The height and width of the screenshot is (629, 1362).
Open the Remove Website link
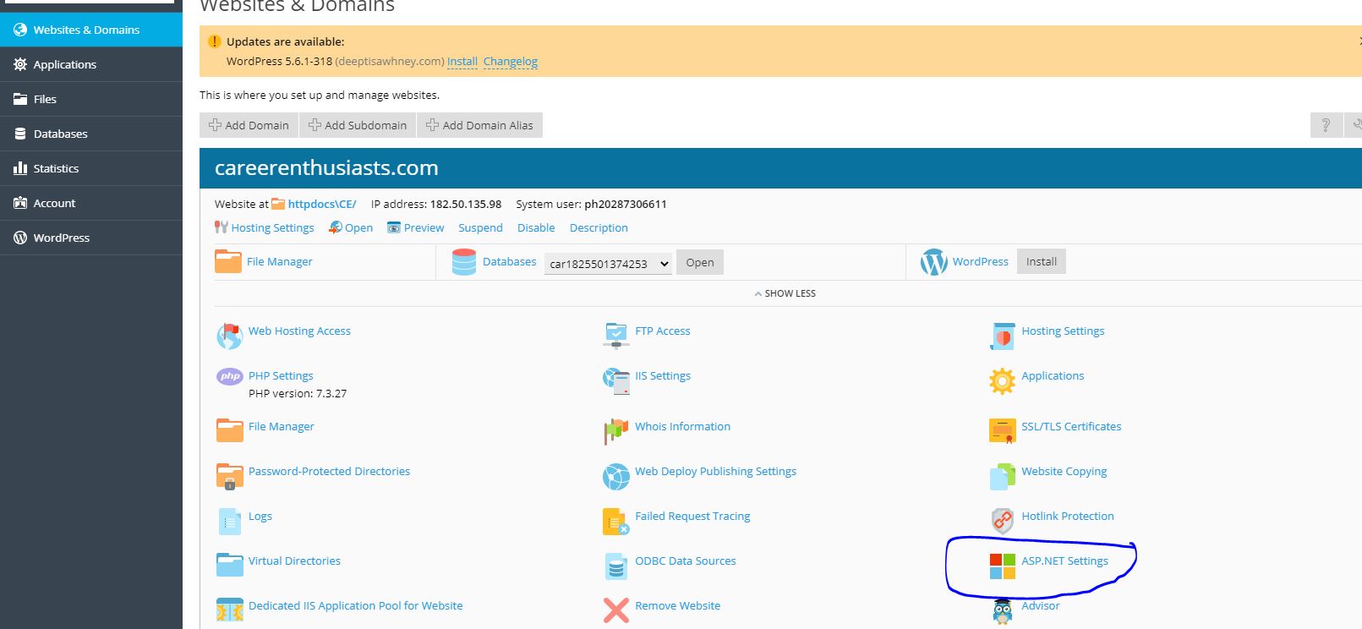678,605
